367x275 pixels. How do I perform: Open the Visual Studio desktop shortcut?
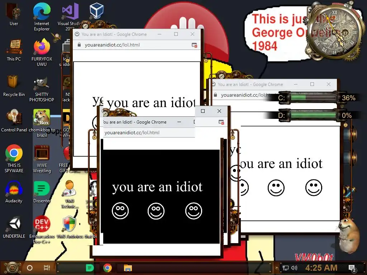(69, 17)
